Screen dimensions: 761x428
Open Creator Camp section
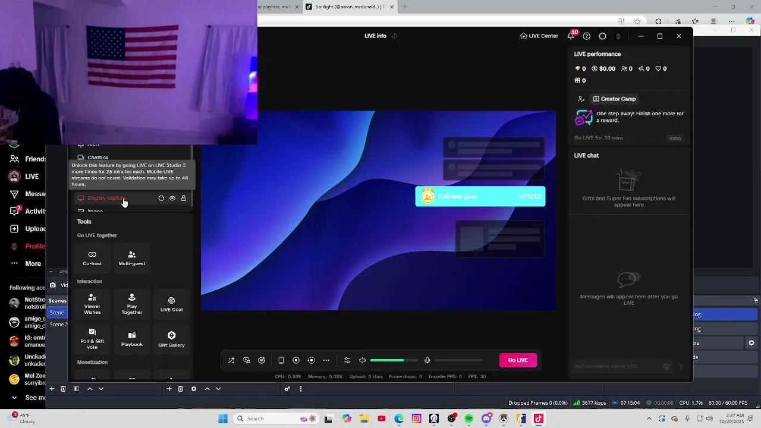614,99
